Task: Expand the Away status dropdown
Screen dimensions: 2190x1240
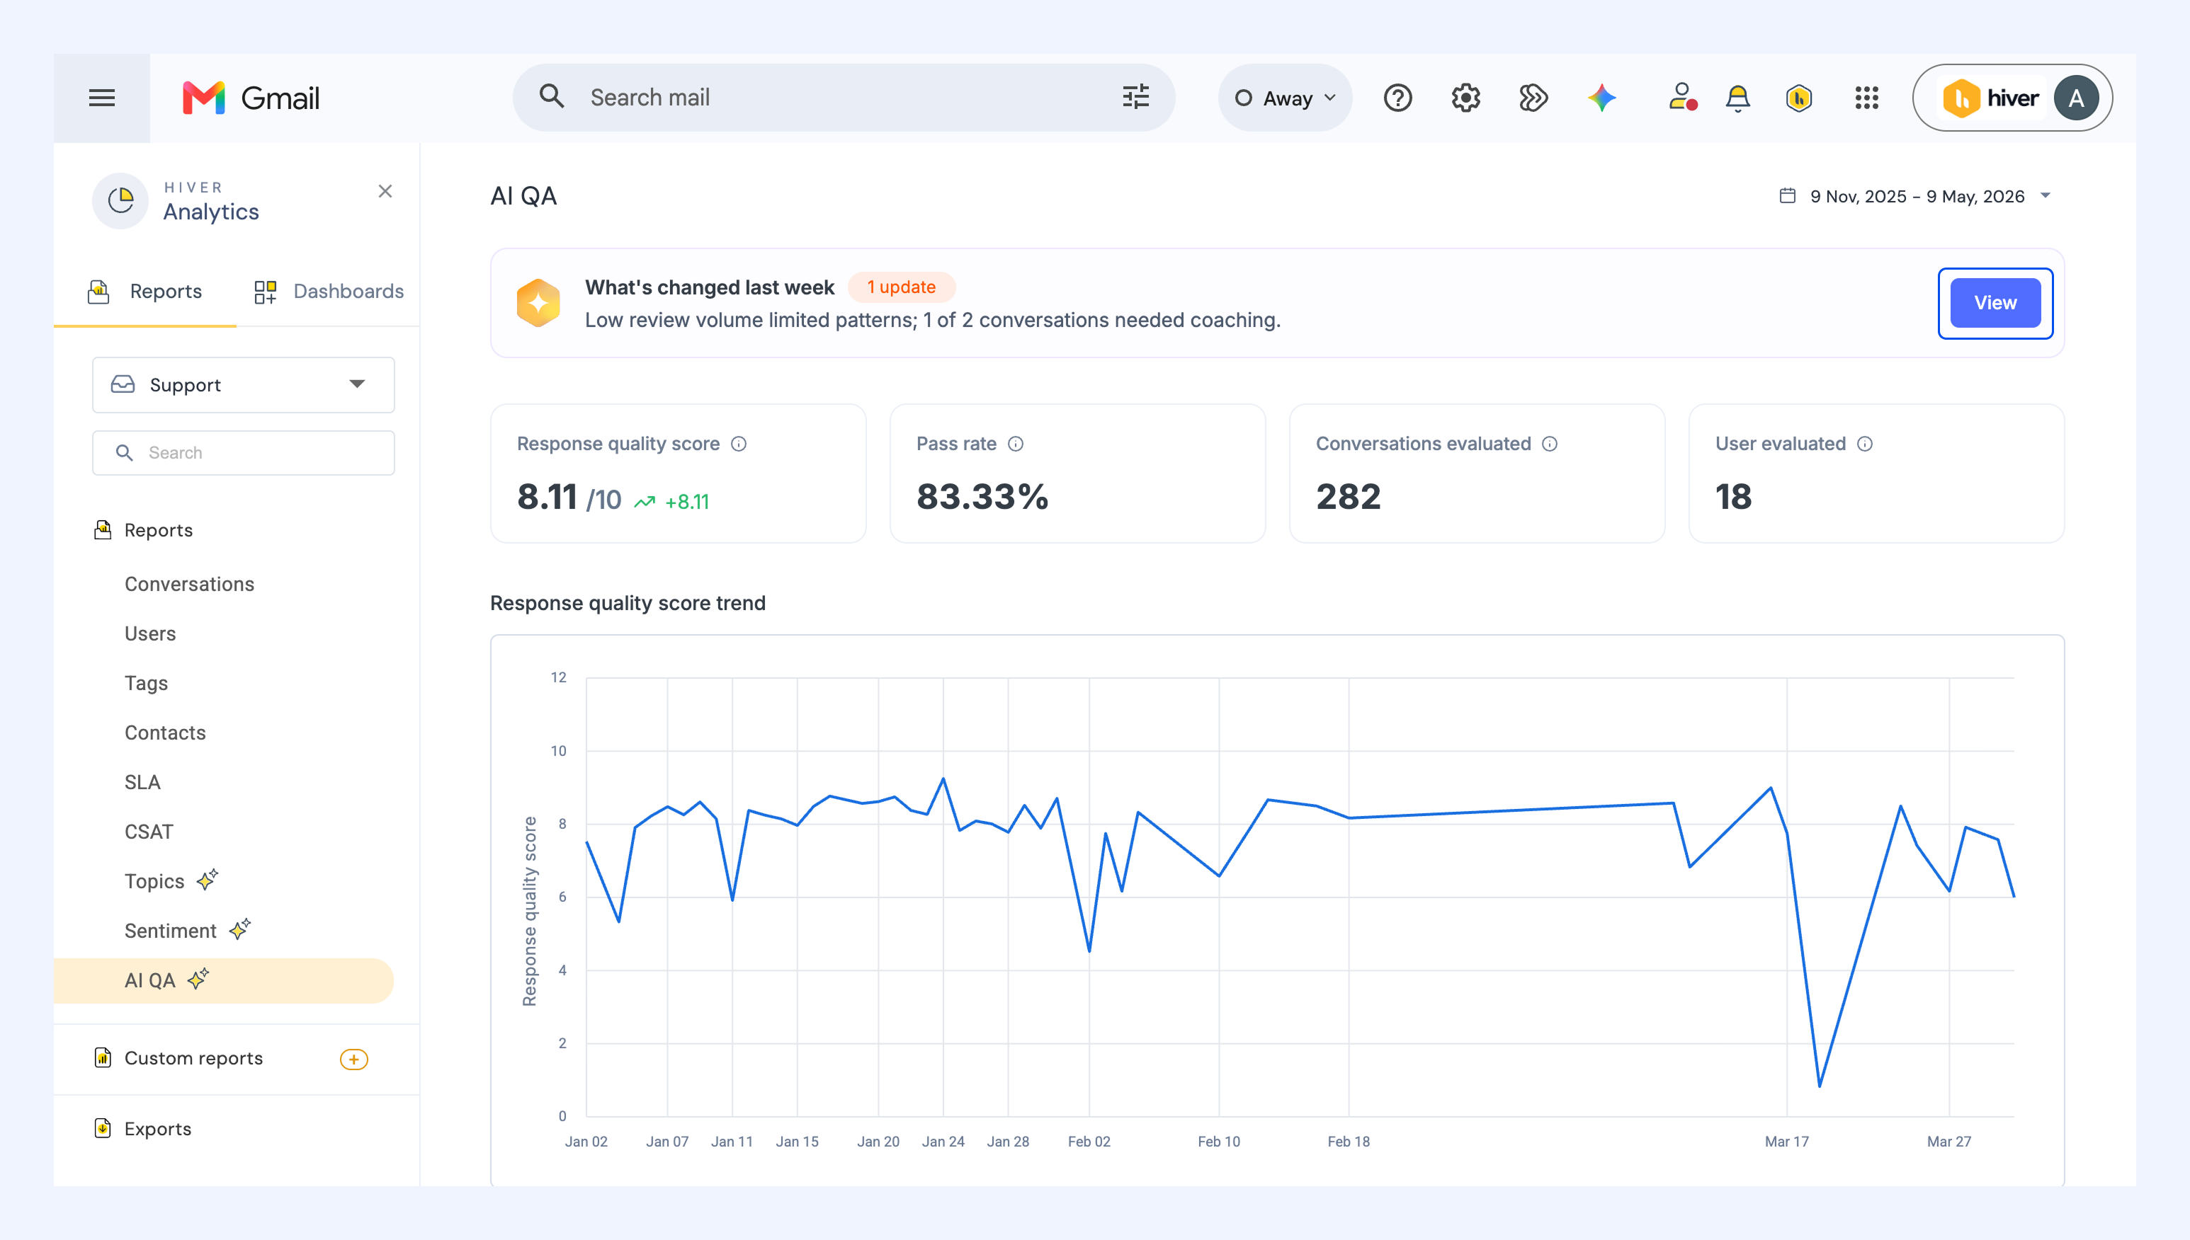Action: click(x=1284, y=98)
